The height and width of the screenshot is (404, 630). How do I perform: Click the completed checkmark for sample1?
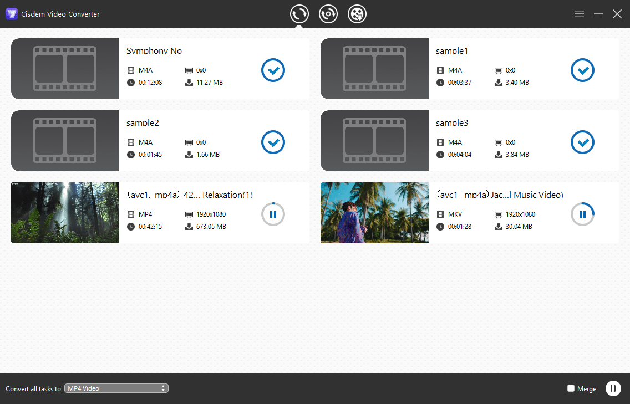coord(582,70)
